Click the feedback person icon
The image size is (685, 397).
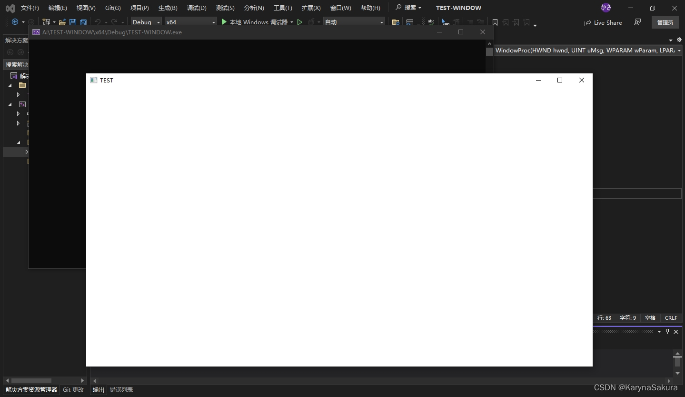tap(637, 22)
